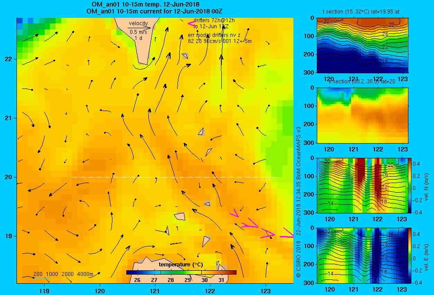Click the 't section (15..32°C) lat=19.95' title
434x295 pixels.
pos(361,12)
